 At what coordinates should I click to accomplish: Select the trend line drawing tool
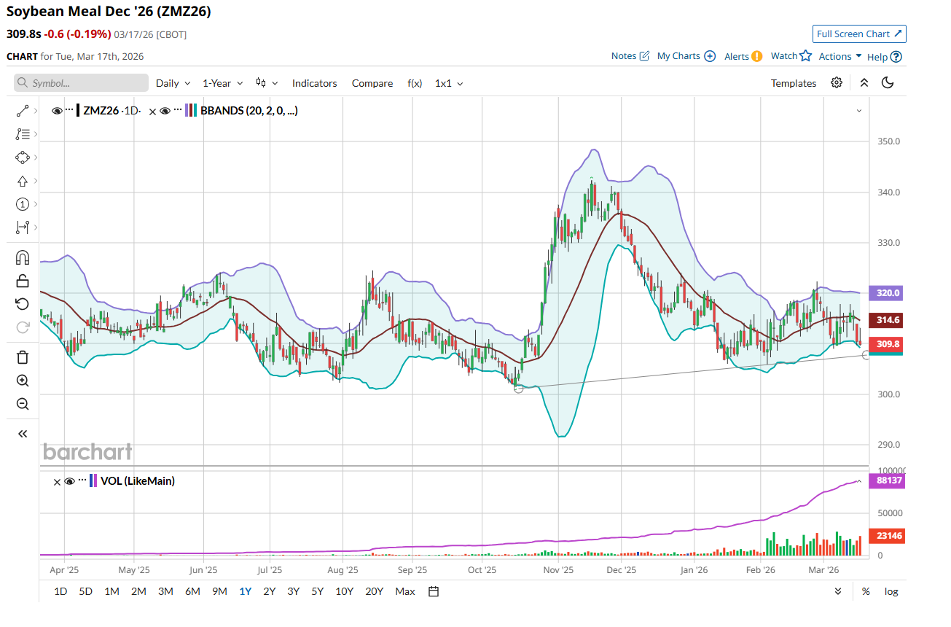(x=22, y=111)
